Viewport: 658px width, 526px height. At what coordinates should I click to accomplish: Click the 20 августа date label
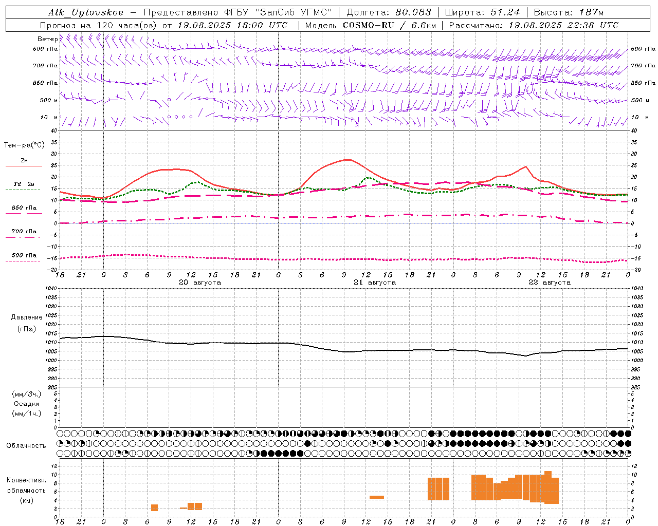tap(200, 283)
